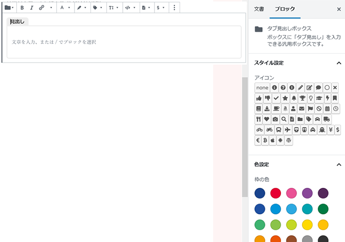345x242 pixels.
Task: Choose the airplane icon
Action: (x=287, y=130)
